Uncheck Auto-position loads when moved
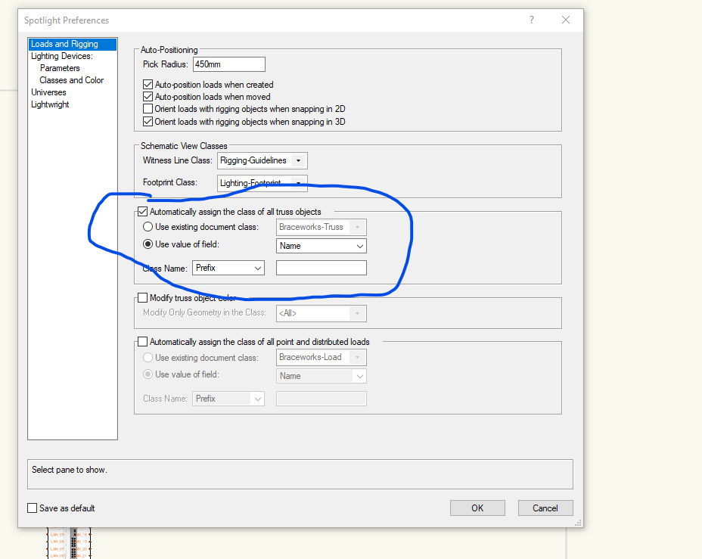Screen dimensions: 702x559 tap(148, 97)
